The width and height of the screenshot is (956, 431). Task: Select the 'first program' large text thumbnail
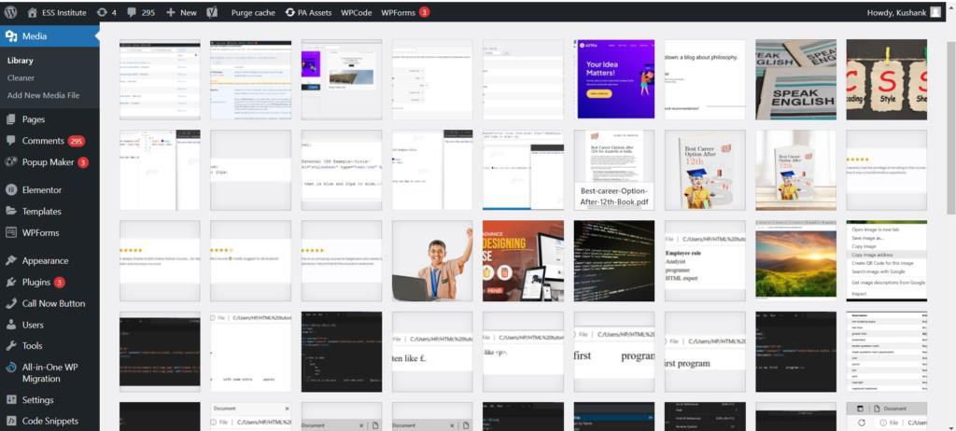(x=614, y=352)
